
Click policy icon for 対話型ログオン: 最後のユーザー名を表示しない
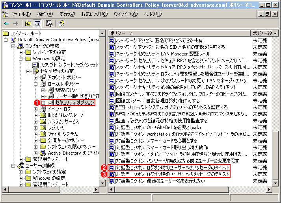[112, 181]
